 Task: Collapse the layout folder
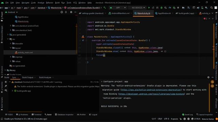click(11, 48)
